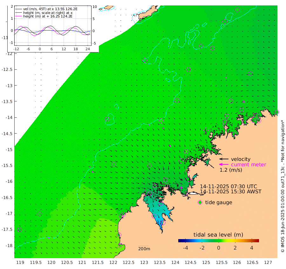Click tide gauge circle near 17.5S 119E

click(x=19, y=230)
